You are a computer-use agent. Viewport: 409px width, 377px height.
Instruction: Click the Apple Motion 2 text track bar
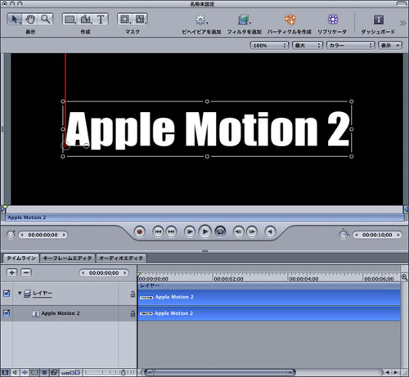(x=269, y=313)
